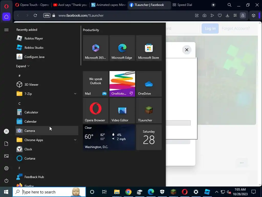Image resolution: width=262 pixels, height=197 pixels.
Task: Switch to the Animated capes Minecraft tab
Action: coord(109,5)
